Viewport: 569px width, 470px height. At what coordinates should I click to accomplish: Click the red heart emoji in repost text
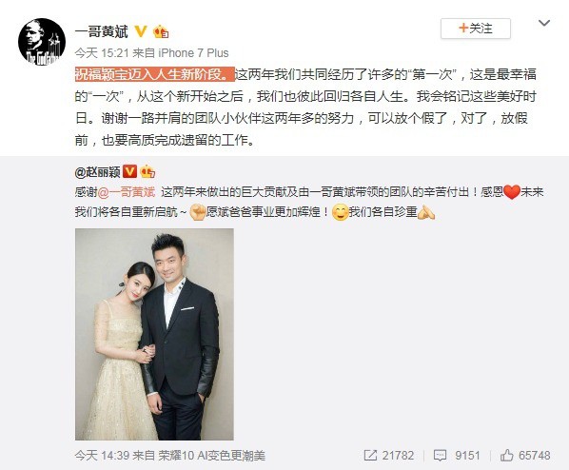[512, 192]
